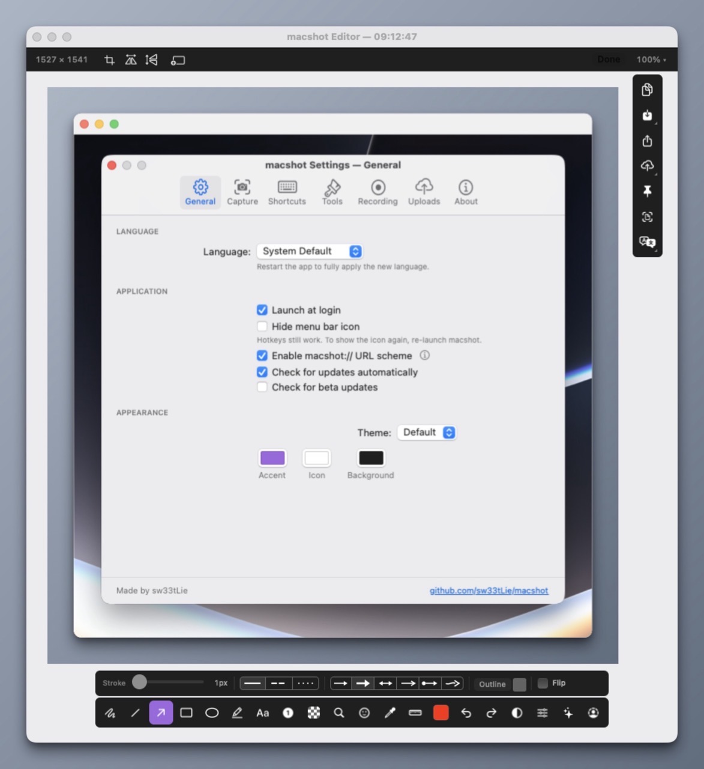This screenshot has height=769, width=704.
Task: Open the 100% zoom dropdown
Action: click(651, 59)
